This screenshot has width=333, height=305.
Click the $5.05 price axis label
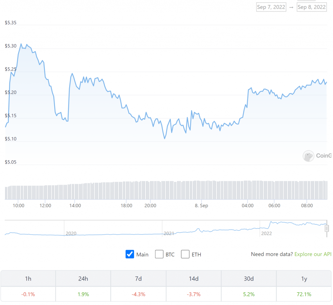point(11,162)
